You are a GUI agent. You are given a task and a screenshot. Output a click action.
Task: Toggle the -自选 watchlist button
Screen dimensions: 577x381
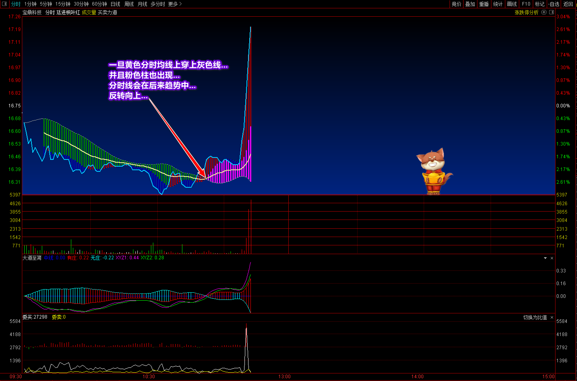(x=554, y=4)
